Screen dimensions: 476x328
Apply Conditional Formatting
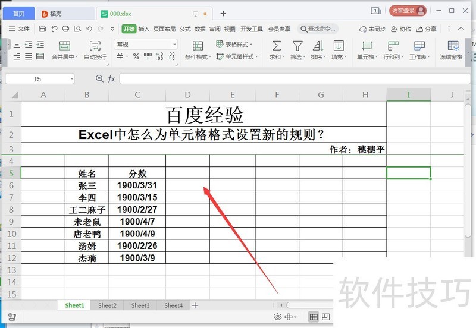[x=198, y=51]
